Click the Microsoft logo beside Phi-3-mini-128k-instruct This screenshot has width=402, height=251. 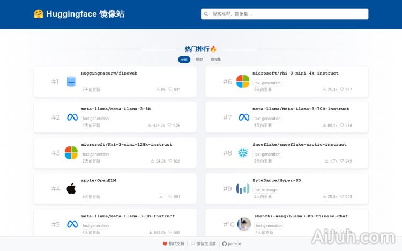(x=71, y=153)
